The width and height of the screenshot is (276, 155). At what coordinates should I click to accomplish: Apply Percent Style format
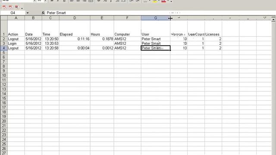[x=105, y=1]
